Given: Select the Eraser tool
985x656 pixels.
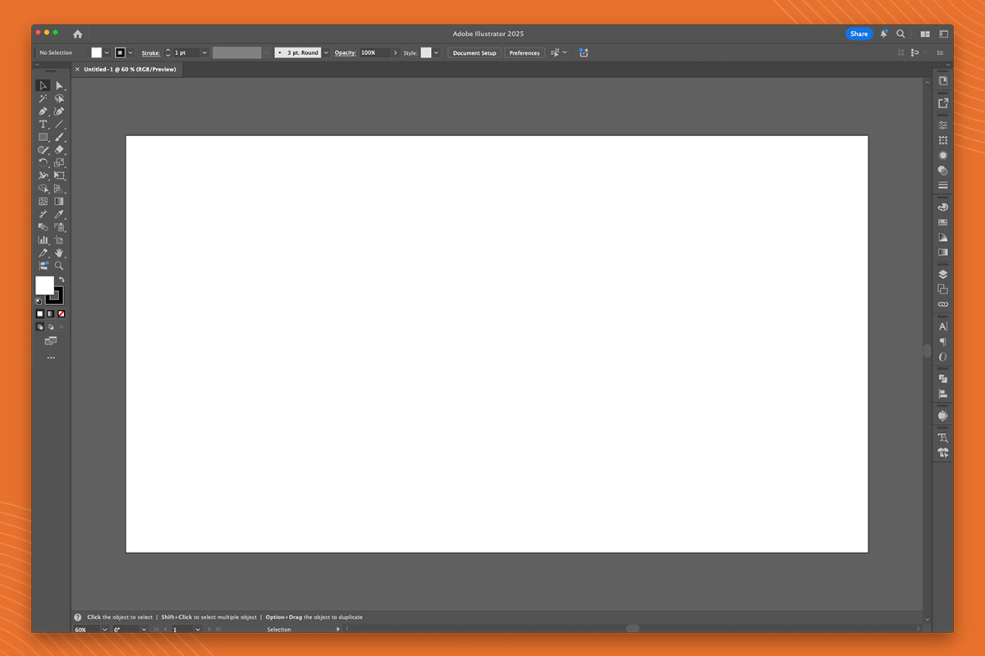Looking at the screenshot, I should [x=59, y=150].
